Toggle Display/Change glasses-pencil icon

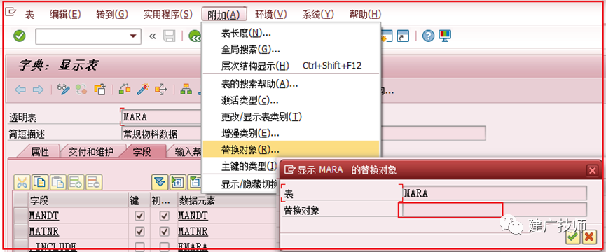[x=63, y=90]
